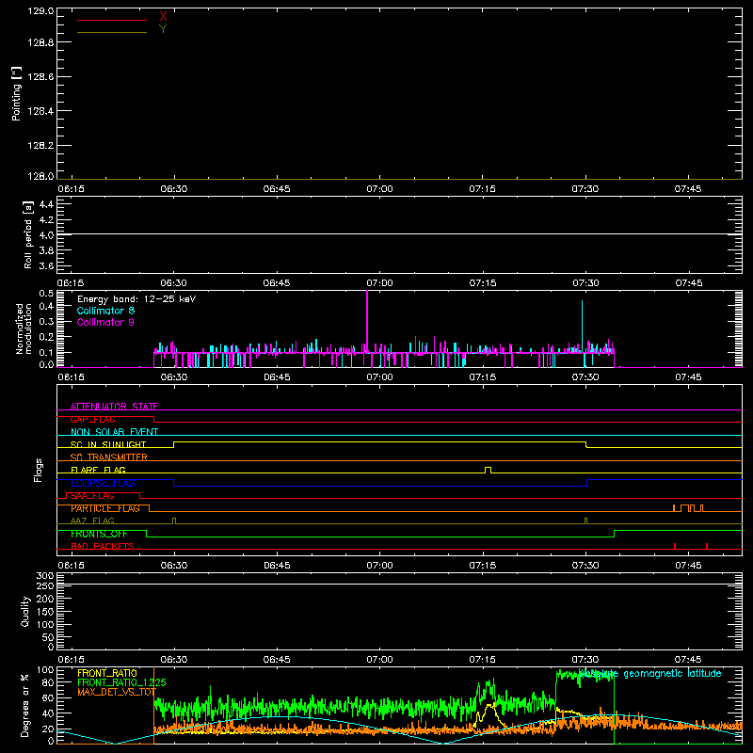Screen dimensions: 753x753
Task: Select the olive Y legend line sample
Action: (112, 32)
